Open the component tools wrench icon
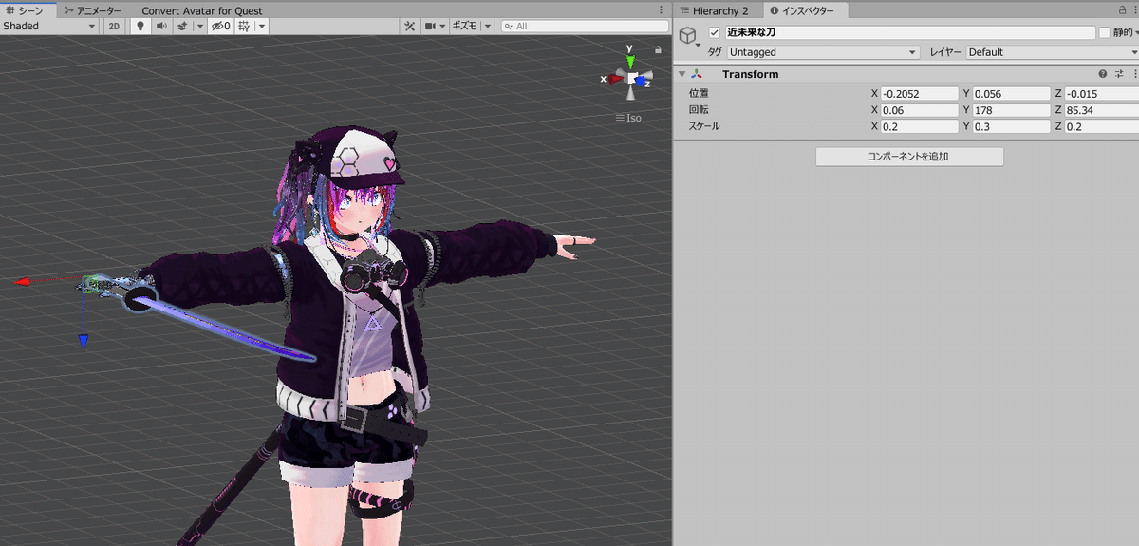The width and height of the screenshot is (1139, 546). [410, 27]
